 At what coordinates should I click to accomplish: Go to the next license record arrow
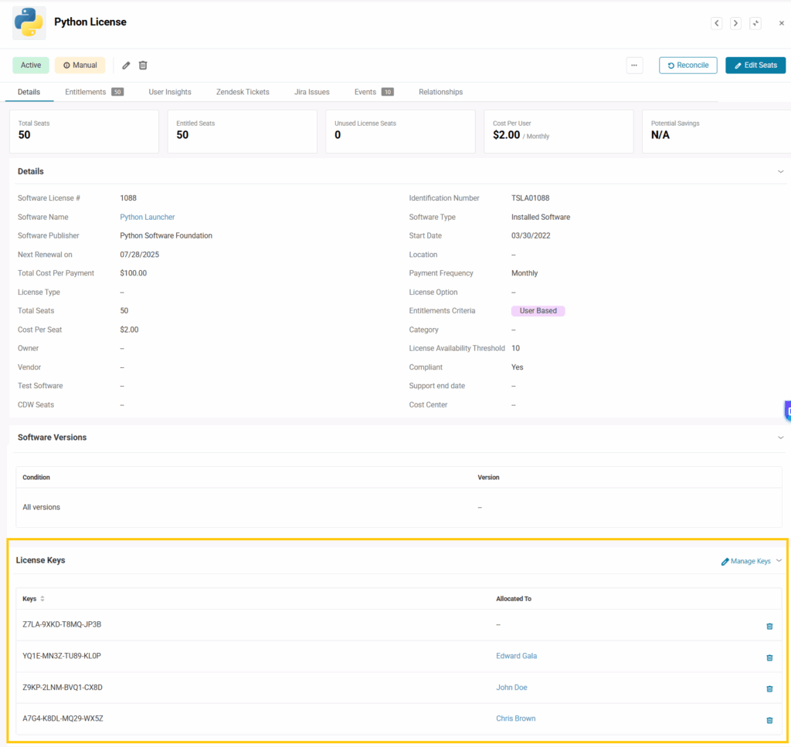(x=735, y=23)
